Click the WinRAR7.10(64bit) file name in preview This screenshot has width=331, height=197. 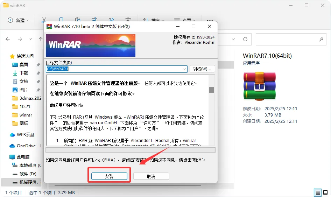[x=267, y=56]
